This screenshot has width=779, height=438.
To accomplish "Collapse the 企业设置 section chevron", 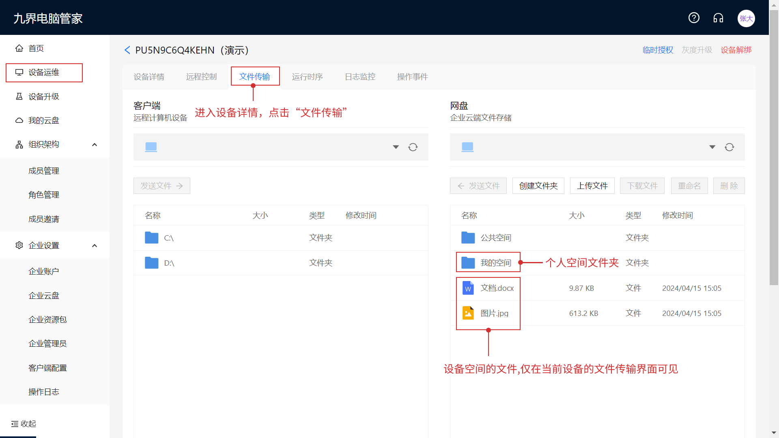I will (x=95, y=246).
